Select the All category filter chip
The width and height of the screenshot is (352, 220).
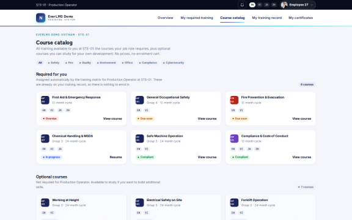coord(40,62)
